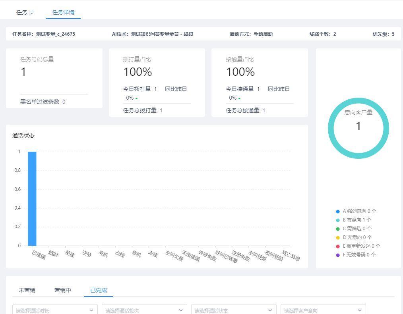Open the 请选择通话轮次 dropdown
Screen dimensions: 403x314
point(144,310)
